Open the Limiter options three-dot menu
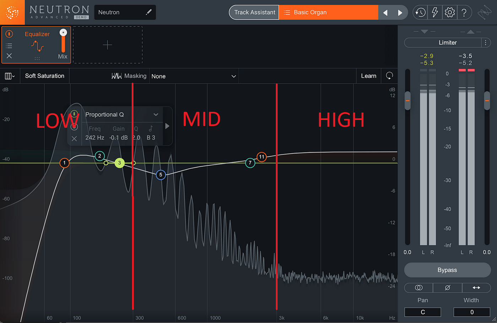Image resolution: width=497 pixels, height=323 pixels. click(486, 43)
